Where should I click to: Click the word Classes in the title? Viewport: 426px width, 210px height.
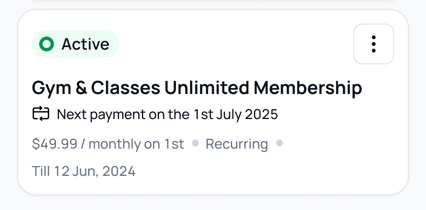tap(125, 88)
